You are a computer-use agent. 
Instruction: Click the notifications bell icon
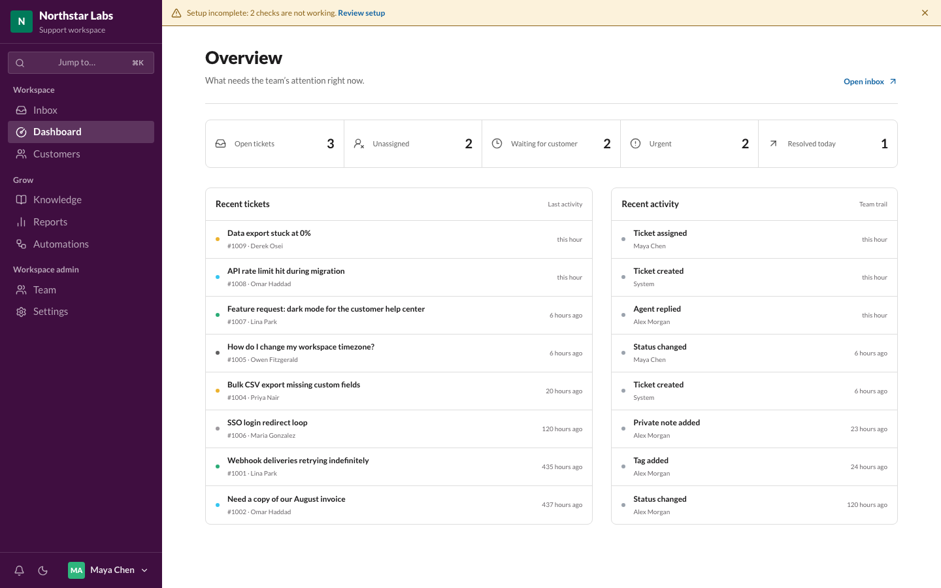coord(20,570)
